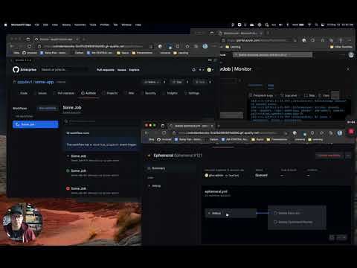The height and width of the screenshot is (268, 357).
Task: Click the profile avatar in left Edge toolbar
Action: (x=205, y=46)
